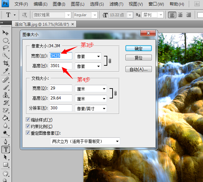The height and width of the screenshot is (182, 203).
Task: Open the 两次立方 resampling method dropdown
Action: 85,141
